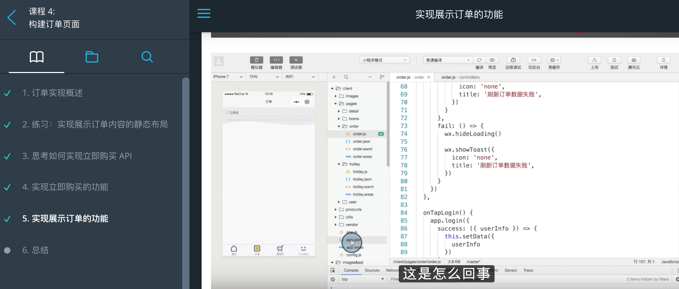Open the debugger (调试器) panel

click(295, 63)
